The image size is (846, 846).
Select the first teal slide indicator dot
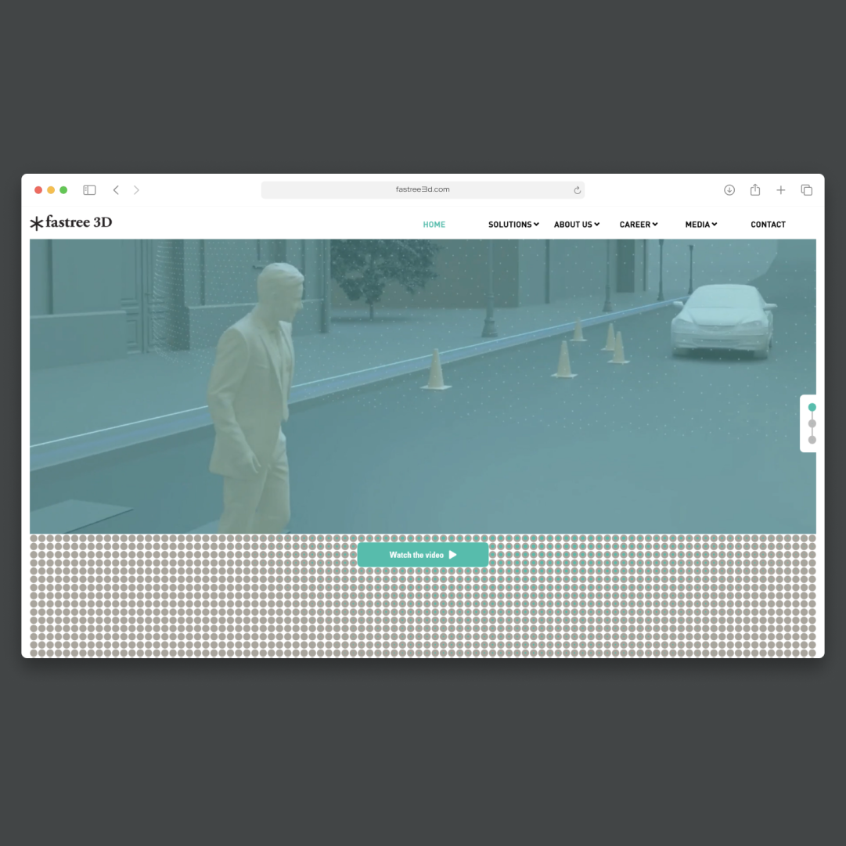pos(812,407)
